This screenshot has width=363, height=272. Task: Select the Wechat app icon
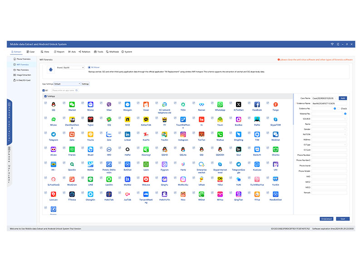[x=72, y=105]
